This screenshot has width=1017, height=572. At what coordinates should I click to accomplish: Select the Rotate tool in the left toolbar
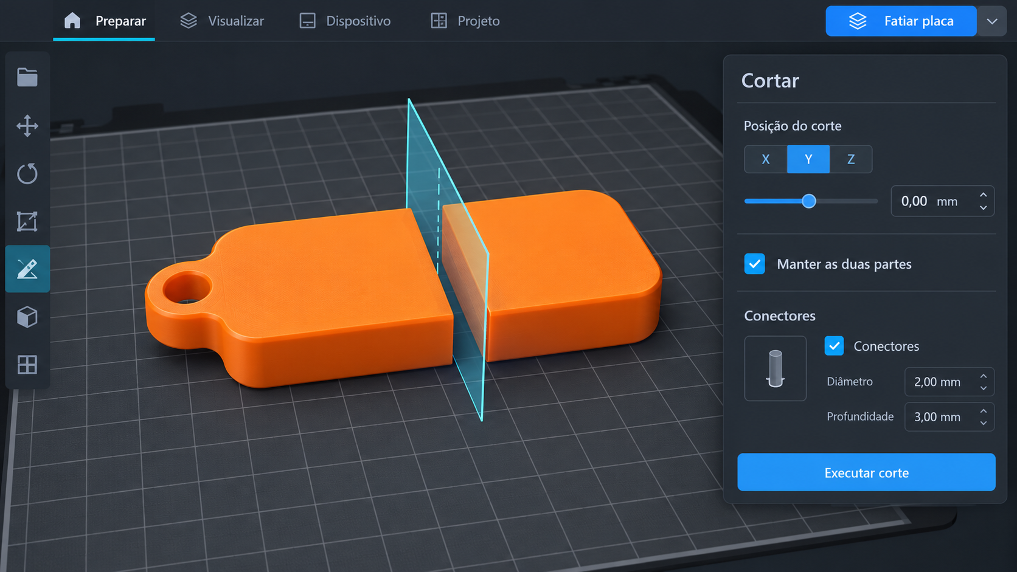27,173
